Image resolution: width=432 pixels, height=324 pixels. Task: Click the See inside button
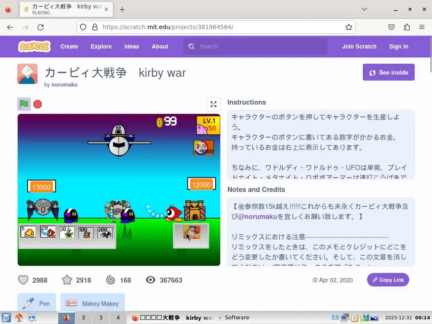click(x=389, y=72)
